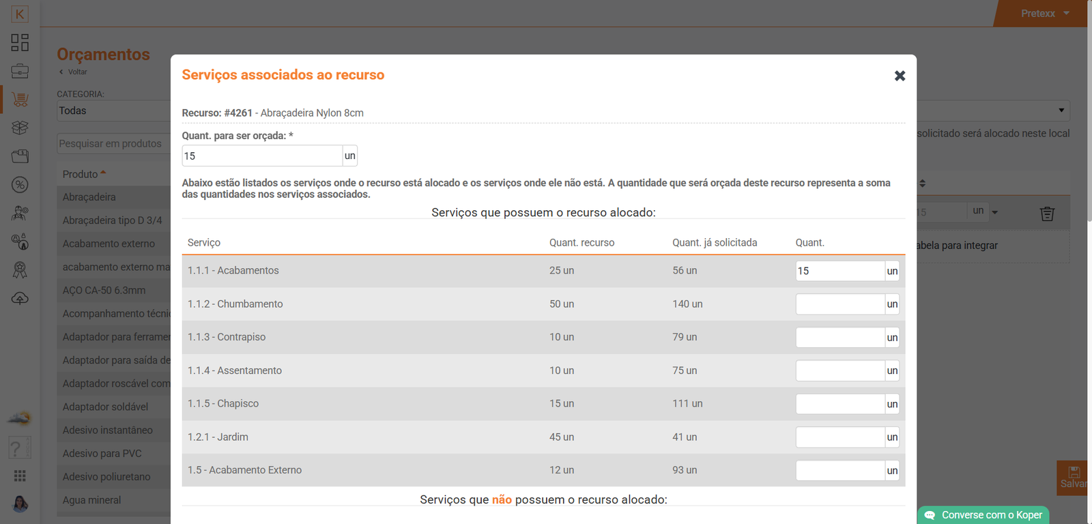Expand the Pretexx account dropdown
This screenshot has width=1092, height=524.
pyautogui.click(x=1045, y=14)
